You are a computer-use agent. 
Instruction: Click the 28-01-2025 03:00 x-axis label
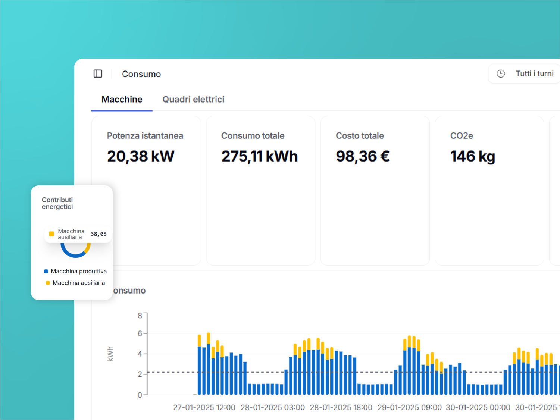pyautogui.click(x=273, y=407)
